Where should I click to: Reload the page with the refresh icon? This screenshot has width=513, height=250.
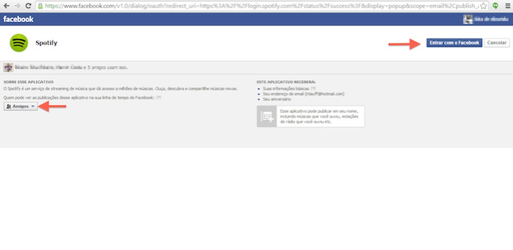(29, 6)
